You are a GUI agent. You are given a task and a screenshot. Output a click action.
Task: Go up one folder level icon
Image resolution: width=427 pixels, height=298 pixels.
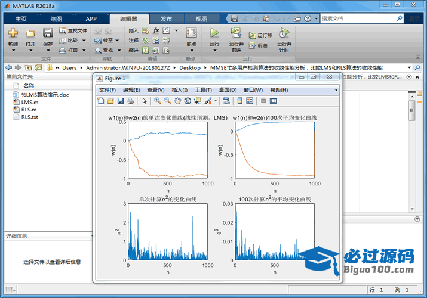click(28, 67)
